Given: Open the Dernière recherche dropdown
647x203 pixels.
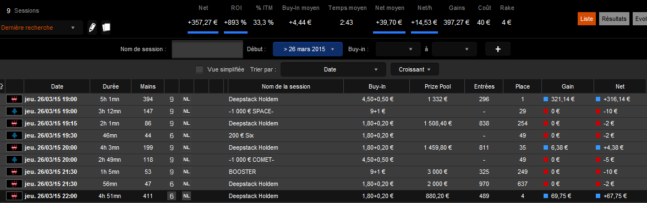Looking at the screenshot, I should [41, 28].
